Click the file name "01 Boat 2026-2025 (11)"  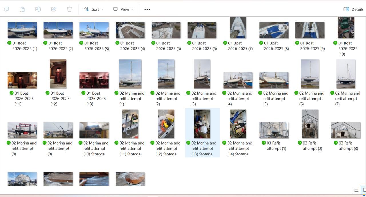(24, 98)
